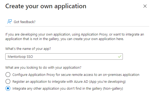The height and width of the screenshot is (100, 154).
Task: Select the Register an application radio button
Action: (x=8, y=81)
